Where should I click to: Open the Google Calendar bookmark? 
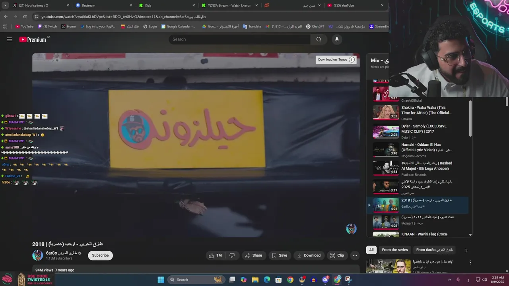click(178, 27)
